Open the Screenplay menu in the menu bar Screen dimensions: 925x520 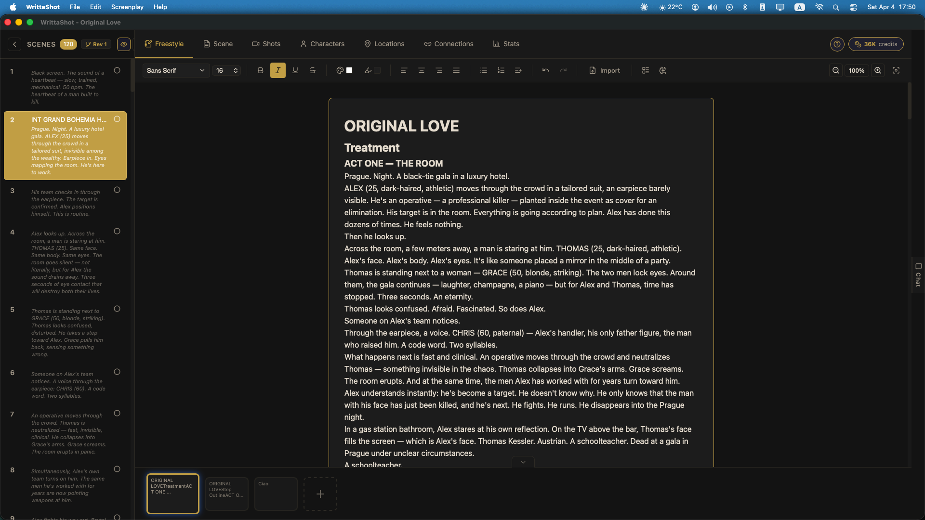pos(127,7)
